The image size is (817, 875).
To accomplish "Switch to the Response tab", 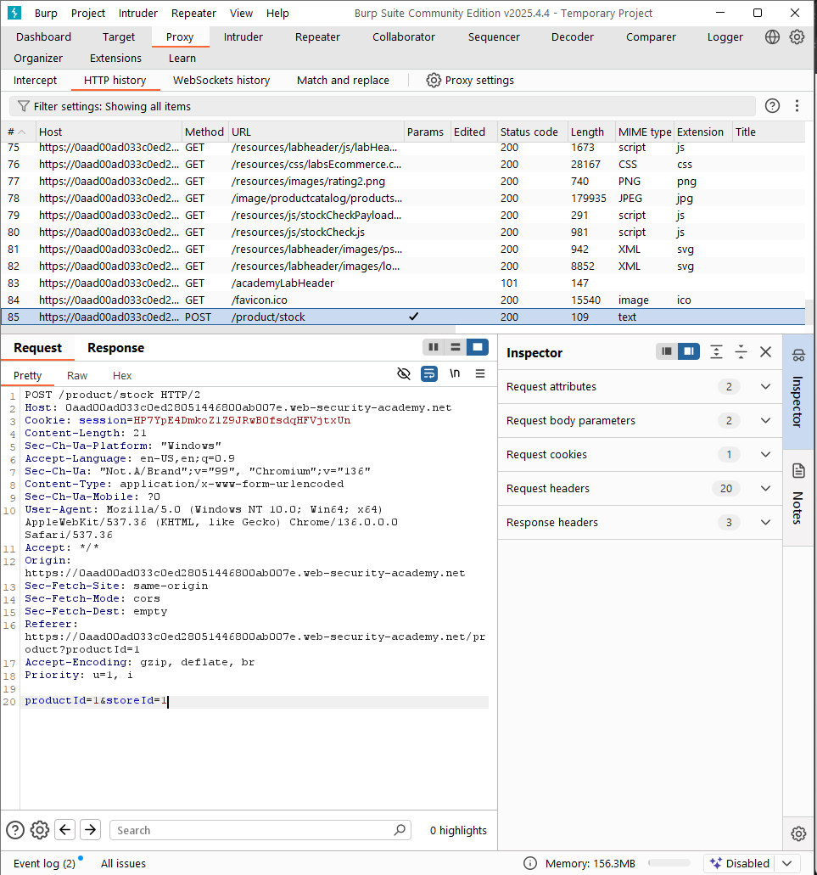I will [116, 348].
